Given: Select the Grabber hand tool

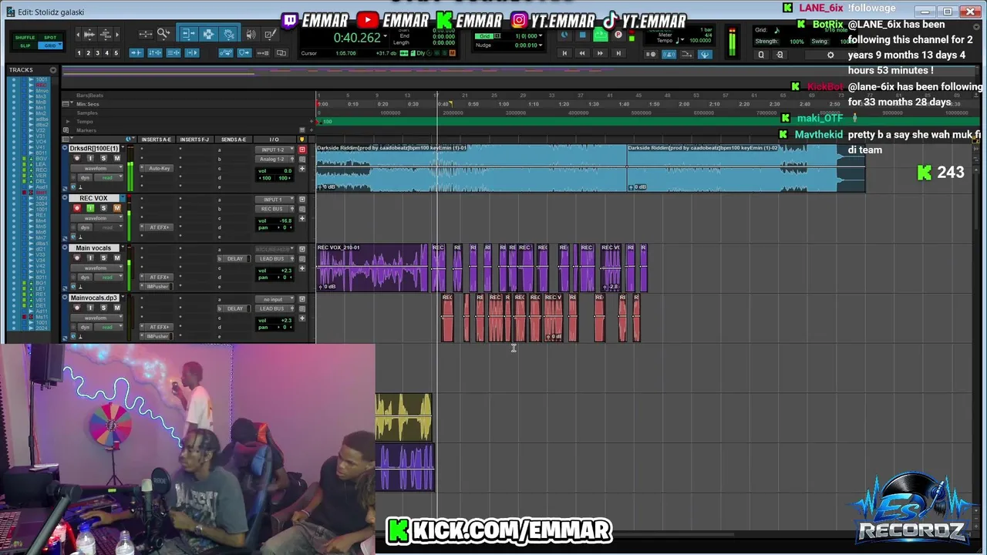Looking at the screenshot, I should 228,34.
